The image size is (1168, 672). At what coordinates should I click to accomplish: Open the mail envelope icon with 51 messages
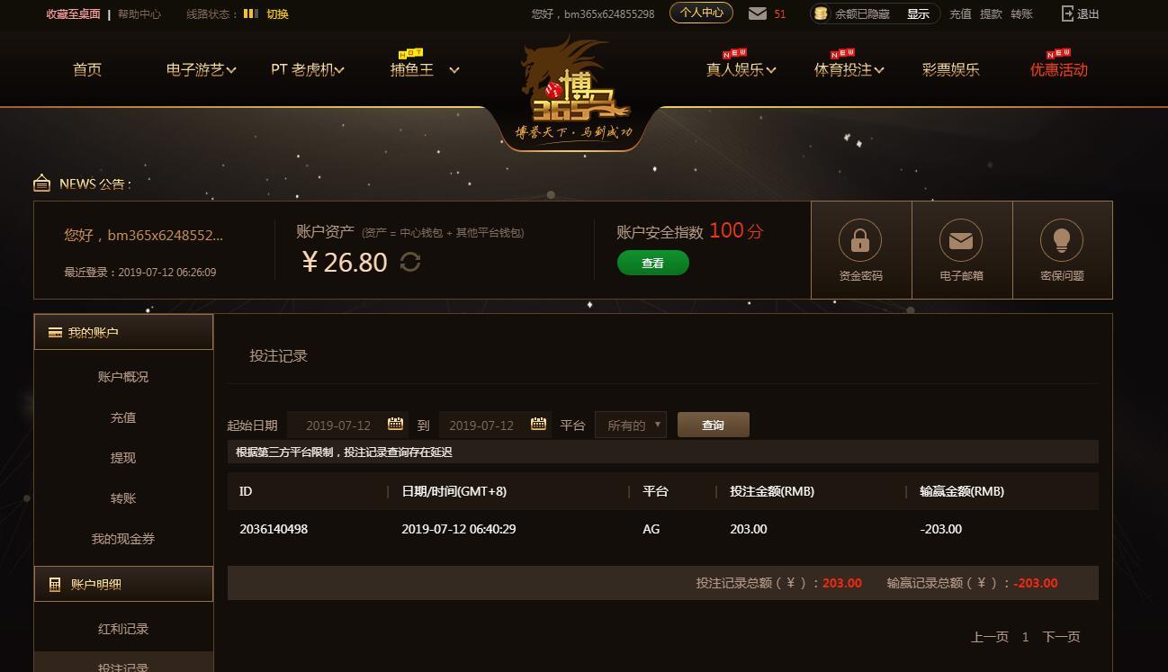tap(758, 13)
